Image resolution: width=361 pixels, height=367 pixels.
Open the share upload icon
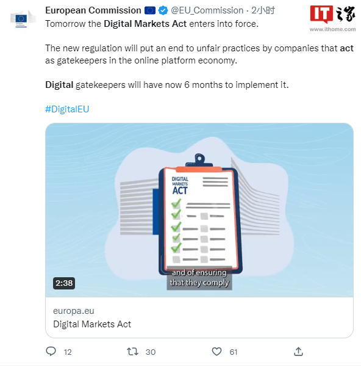point(298,352)
